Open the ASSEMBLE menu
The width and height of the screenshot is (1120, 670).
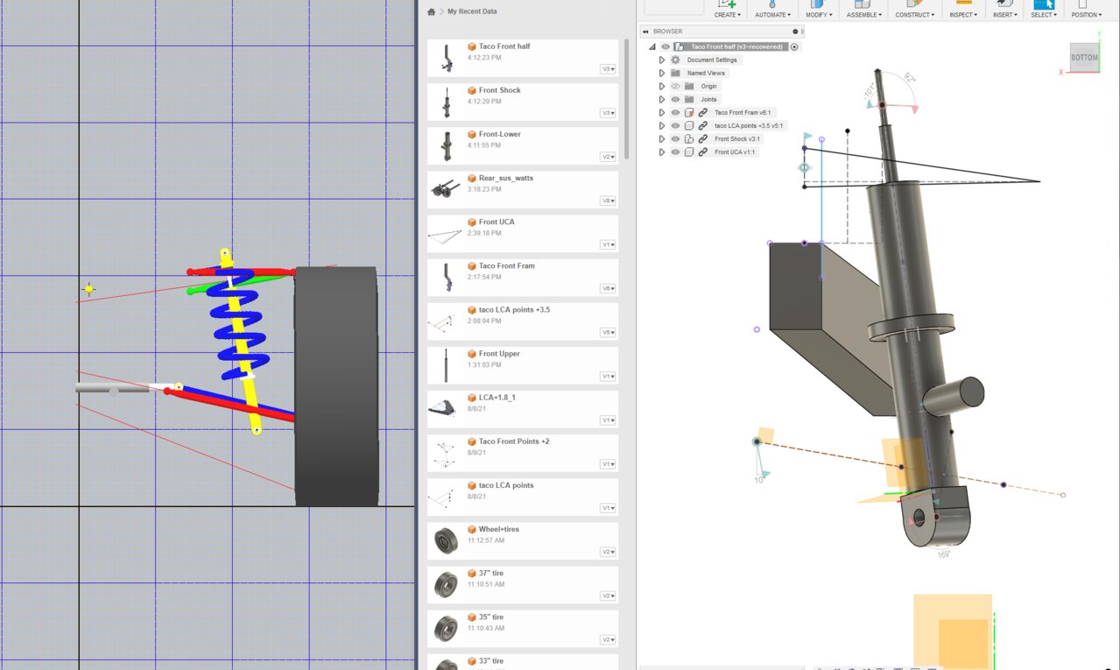(864, 14)
